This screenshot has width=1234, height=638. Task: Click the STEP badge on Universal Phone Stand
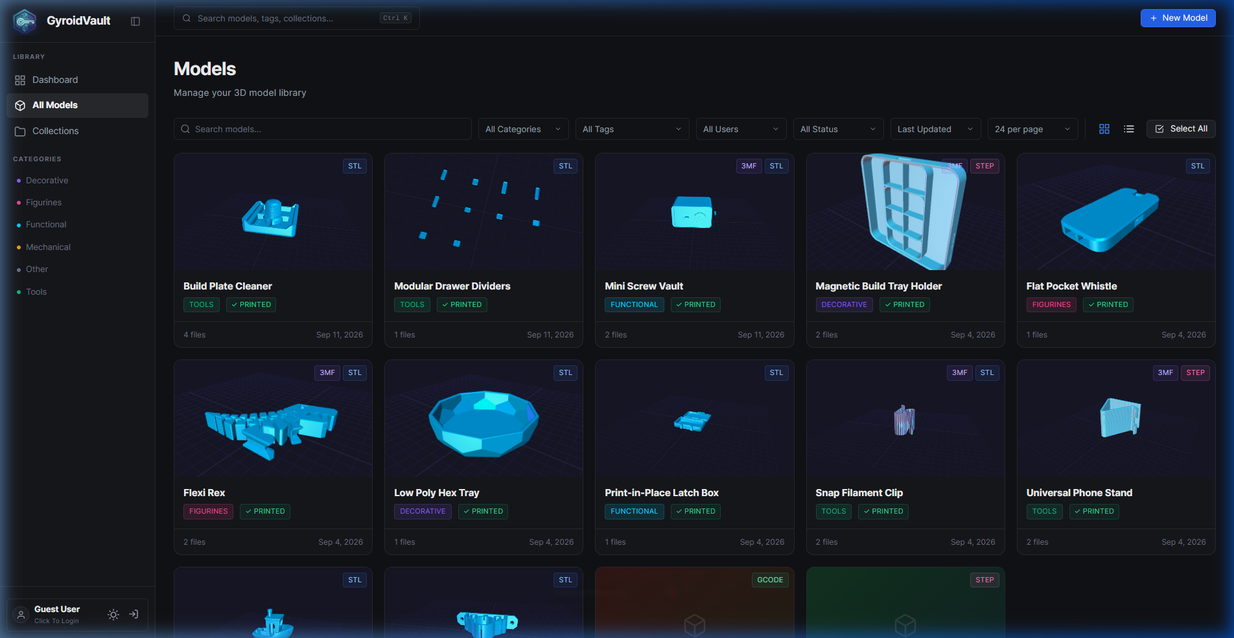[1195, 372]
